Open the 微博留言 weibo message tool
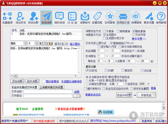The height and width of the screenshot is (124, 168). 136,18
